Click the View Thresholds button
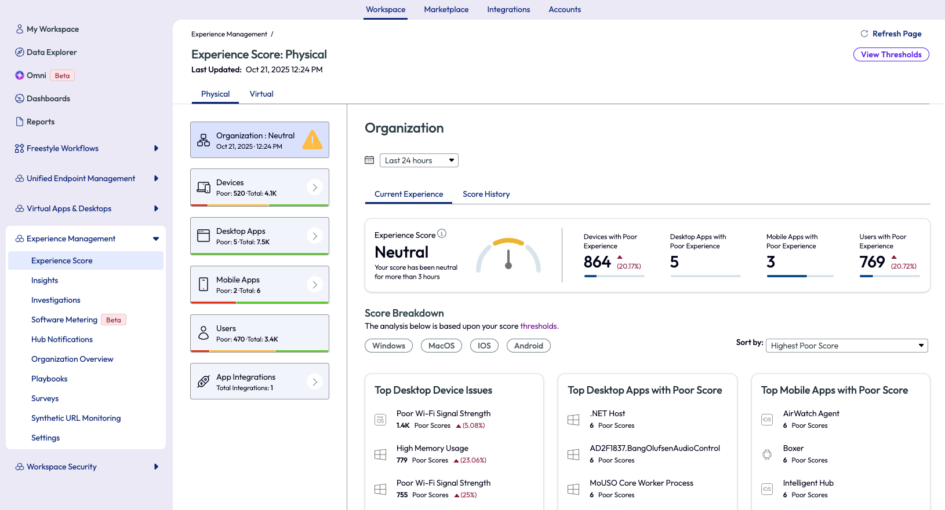 pyautogui.click(x=891, y=54)
